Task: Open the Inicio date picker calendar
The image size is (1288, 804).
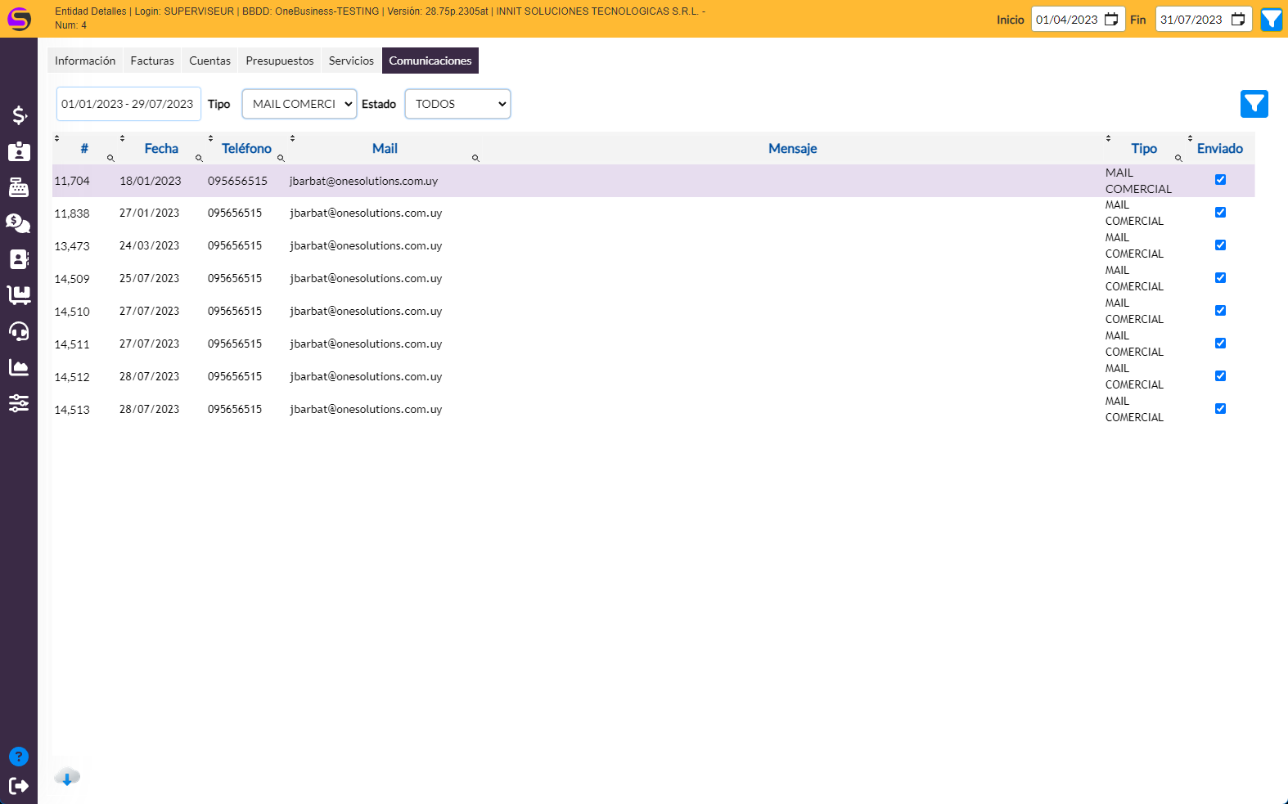Action: (x=1110, y=20)
